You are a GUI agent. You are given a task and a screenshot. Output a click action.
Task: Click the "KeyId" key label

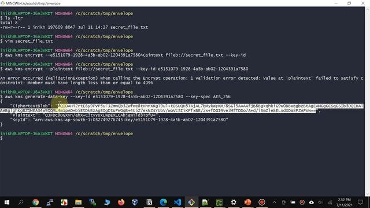point(20,120)
